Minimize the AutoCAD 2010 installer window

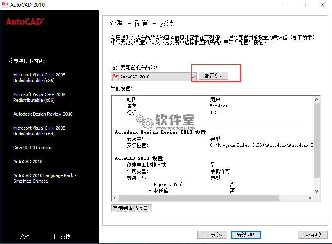tap(285, 5)
